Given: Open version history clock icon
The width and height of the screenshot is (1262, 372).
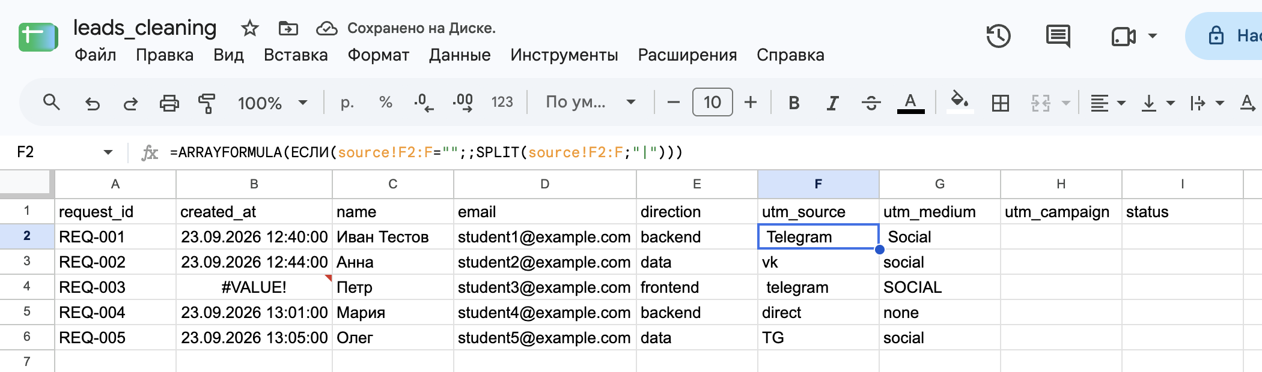Looking at the screenshot, I should tap(998, 36).
